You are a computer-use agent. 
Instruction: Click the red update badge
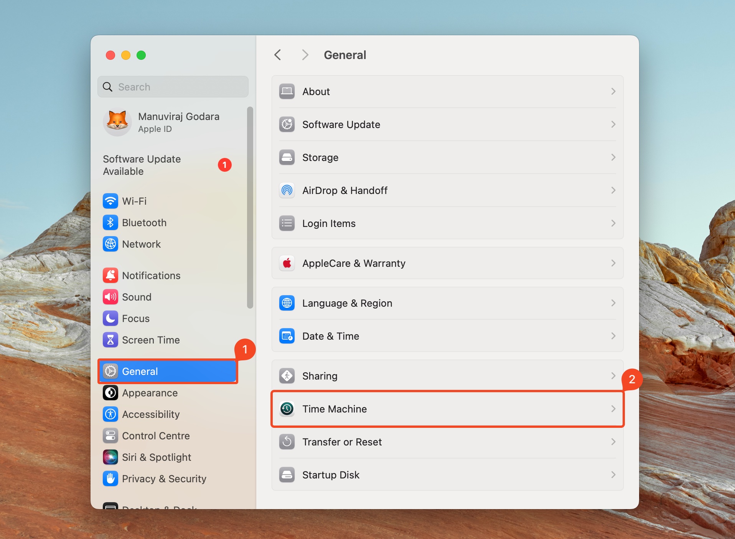(224, 165)
